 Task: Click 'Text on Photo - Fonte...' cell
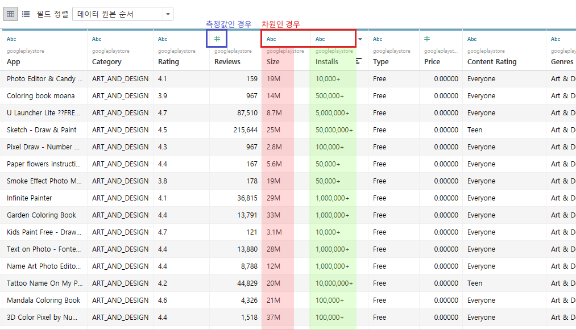(45, 249)
